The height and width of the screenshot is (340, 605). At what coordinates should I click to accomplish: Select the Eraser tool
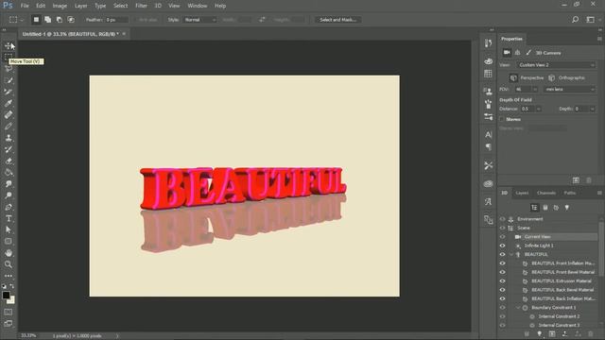click(9, 161)
